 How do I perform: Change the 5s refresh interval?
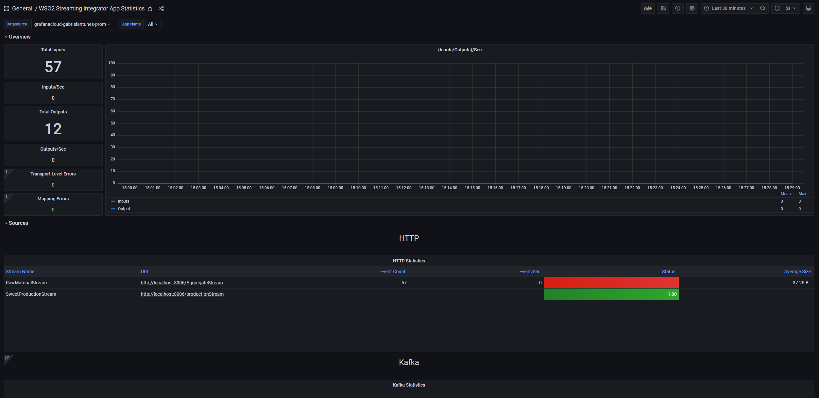point(790,8)
